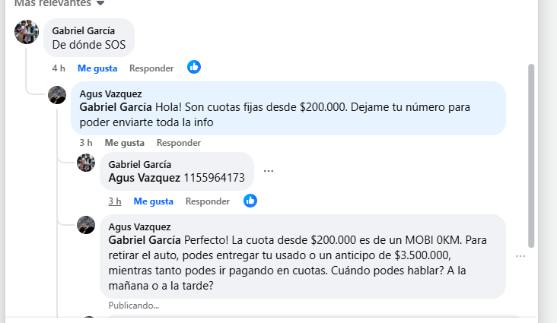Like Agus Vazquez's 'cuotas fijas' reply

[125, 143]
